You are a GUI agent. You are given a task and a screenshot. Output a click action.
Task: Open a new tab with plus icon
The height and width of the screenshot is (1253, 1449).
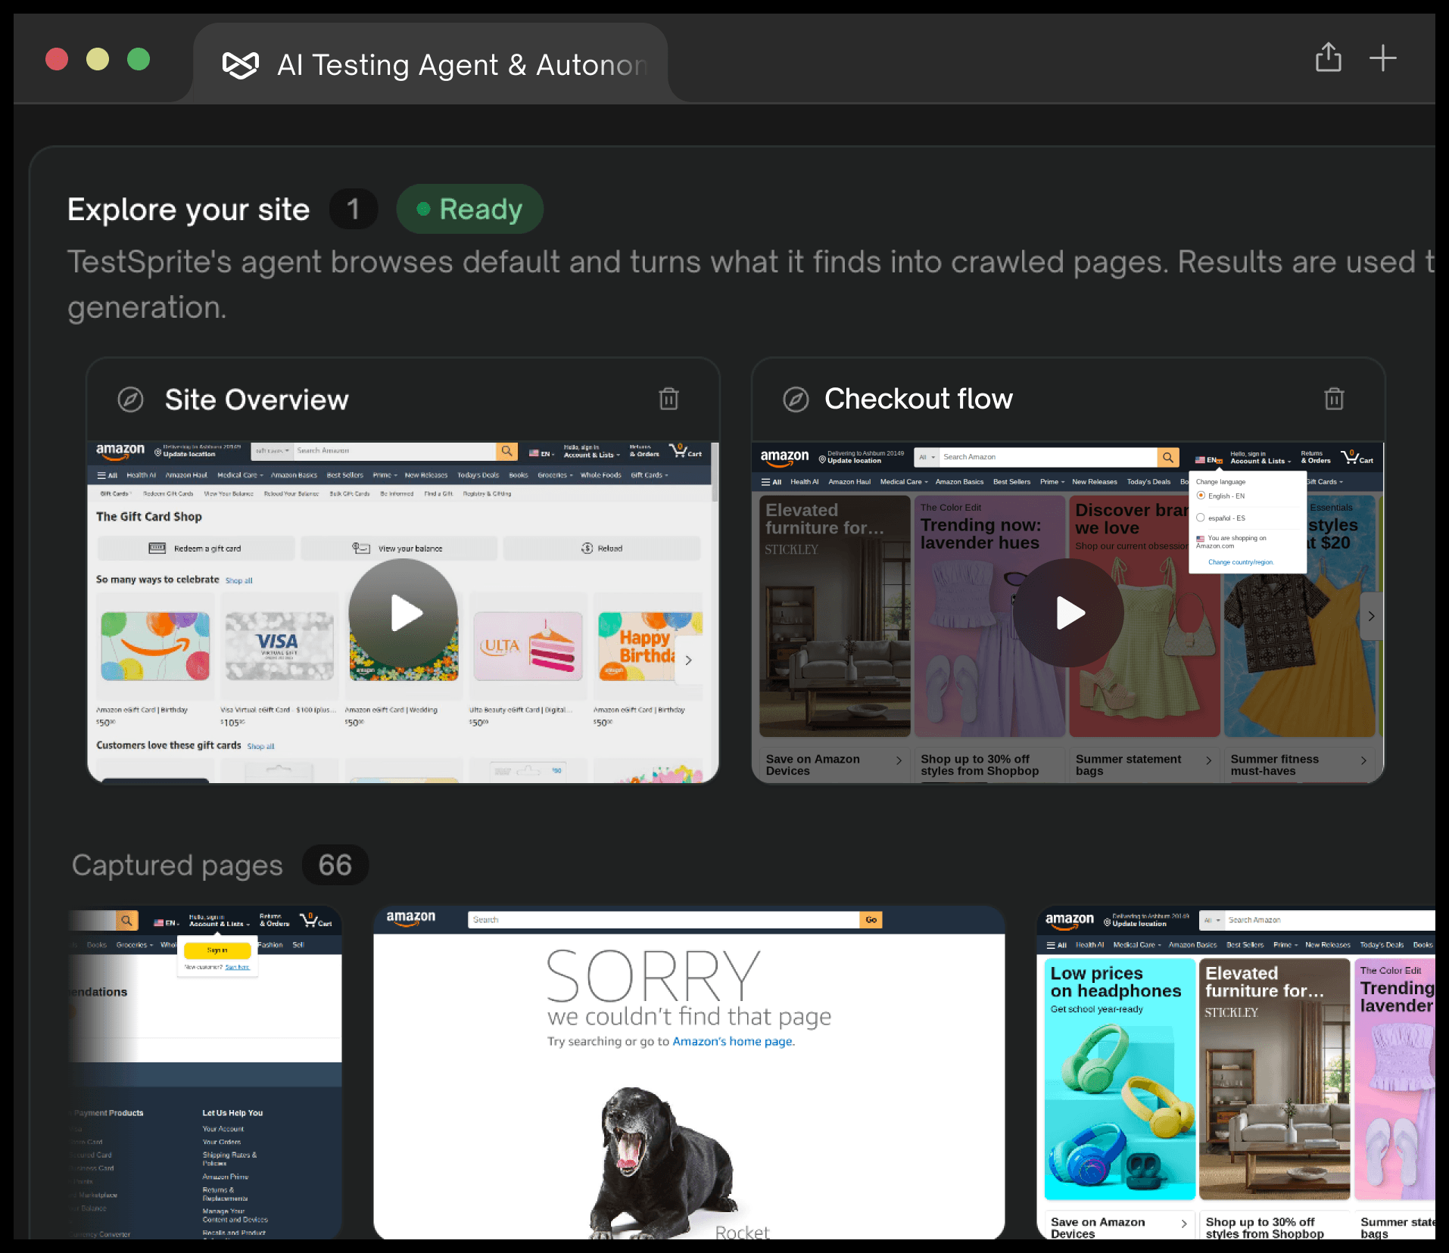pos(1382,58)
